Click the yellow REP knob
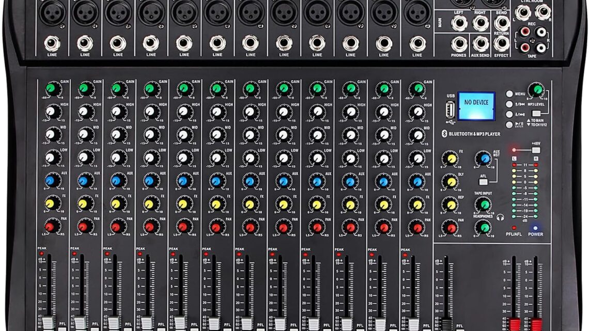589x331 pixels. pyautogui.click(x=451, y=204)
